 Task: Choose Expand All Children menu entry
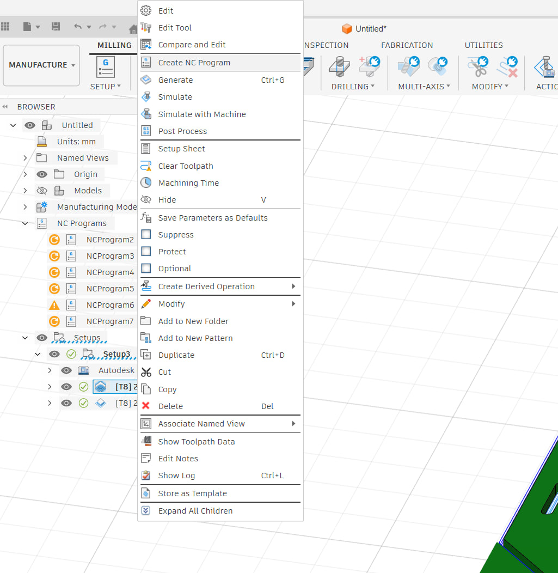[220, 510]
